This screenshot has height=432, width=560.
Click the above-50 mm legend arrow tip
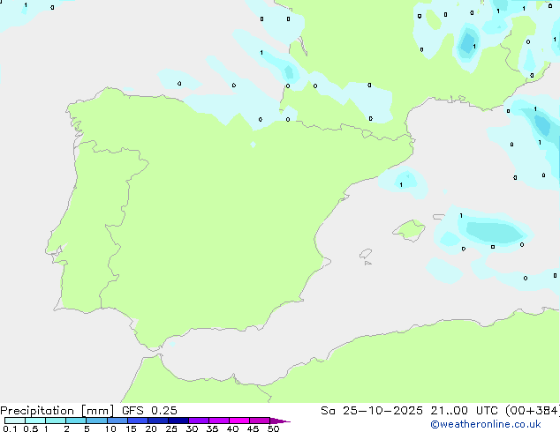click(280, 421)
